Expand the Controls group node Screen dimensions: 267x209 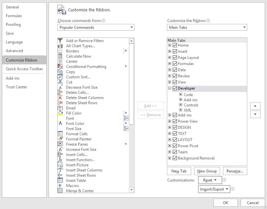coord(181,105)
